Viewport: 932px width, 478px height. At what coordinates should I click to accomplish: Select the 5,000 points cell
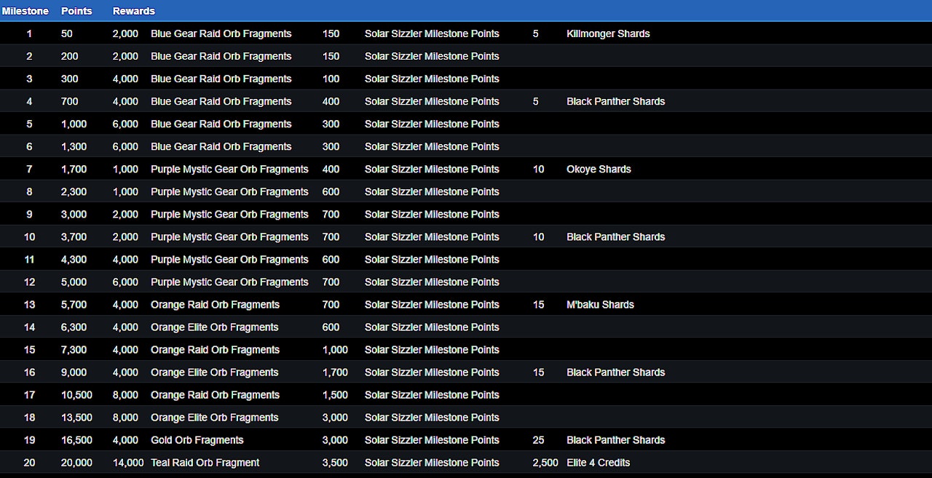(74, 282)
